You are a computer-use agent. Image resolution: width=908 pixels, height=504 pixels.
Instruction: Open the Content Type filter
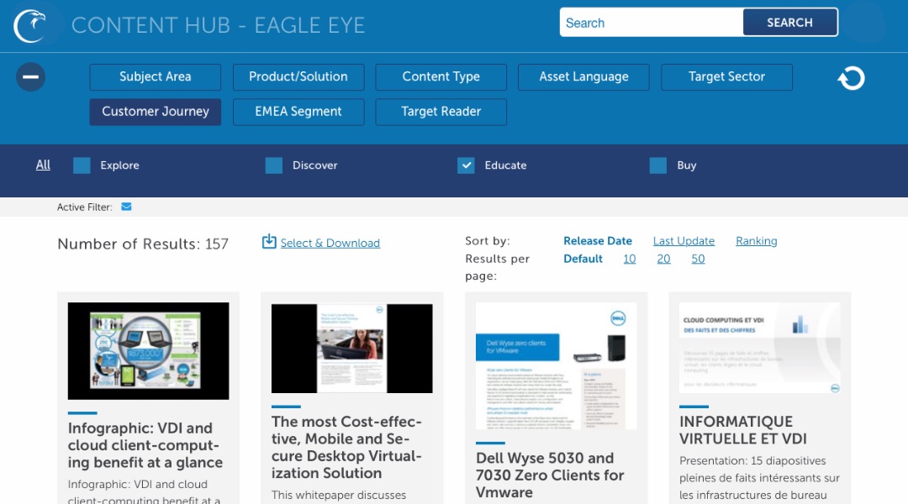pos(441,77)
